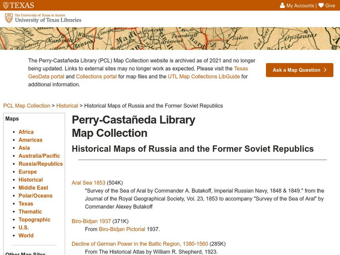Open Topographic maps sidebar link
The image size is (340, 255).
(x=34, y=219)
